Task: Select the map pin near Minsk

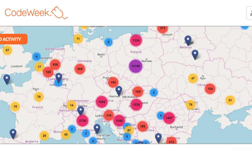Action: coord(188,40)
